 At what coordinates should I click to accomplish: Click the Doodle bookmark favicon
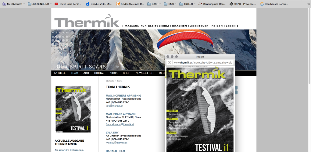88,4
